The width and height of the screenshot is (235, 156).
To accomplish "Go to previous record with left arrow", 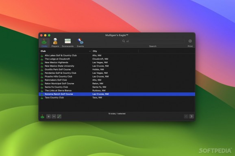I will coord(186,116).
